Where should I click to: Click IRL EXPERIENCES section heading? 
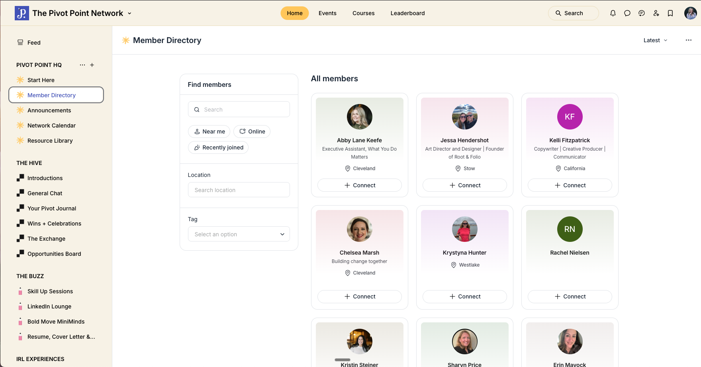click(40, 359)
